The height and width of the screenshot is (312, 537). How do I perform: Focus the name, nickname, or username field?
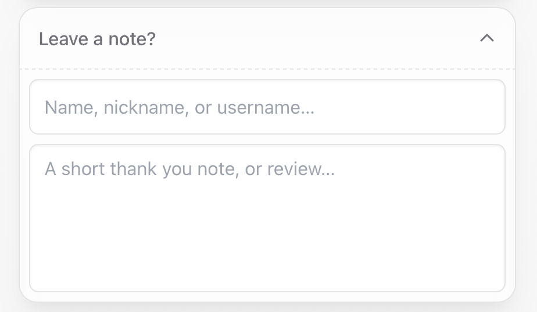pos(267,107)
